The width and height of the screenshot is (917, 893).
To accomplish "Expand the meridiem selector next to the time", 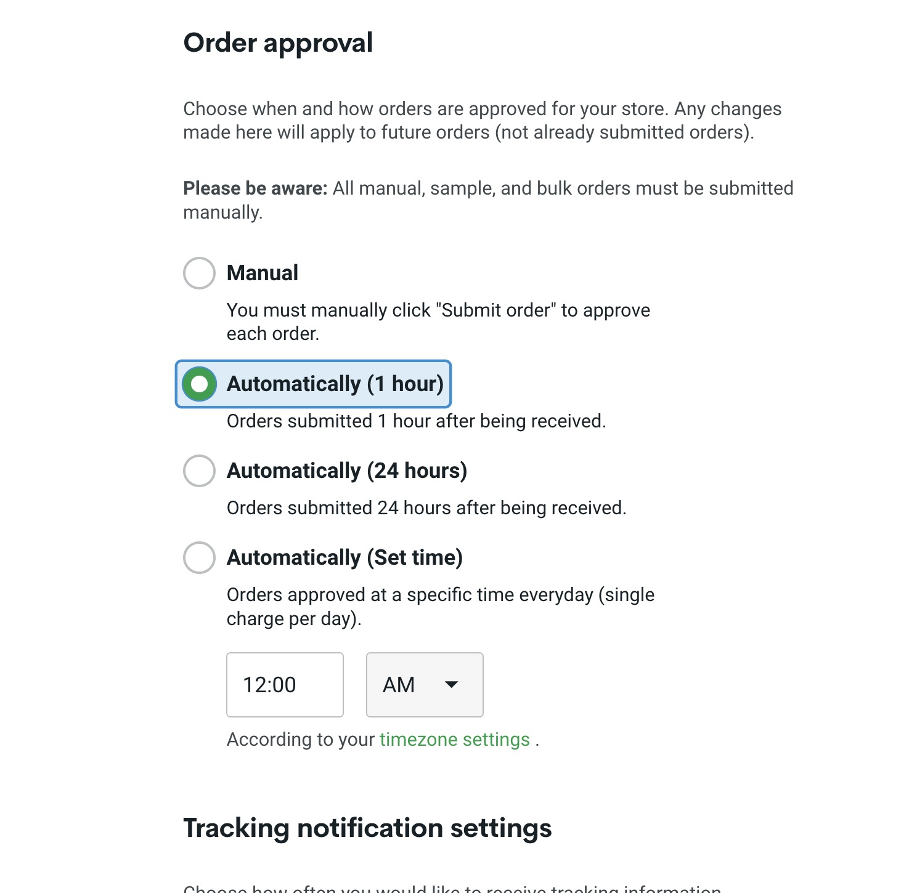I will pos(424,685).
